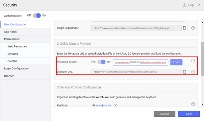Image resolution: width=204 pixels, height=121 pixels.
Task: Open Help in the Security header
Action: [188, 5]
